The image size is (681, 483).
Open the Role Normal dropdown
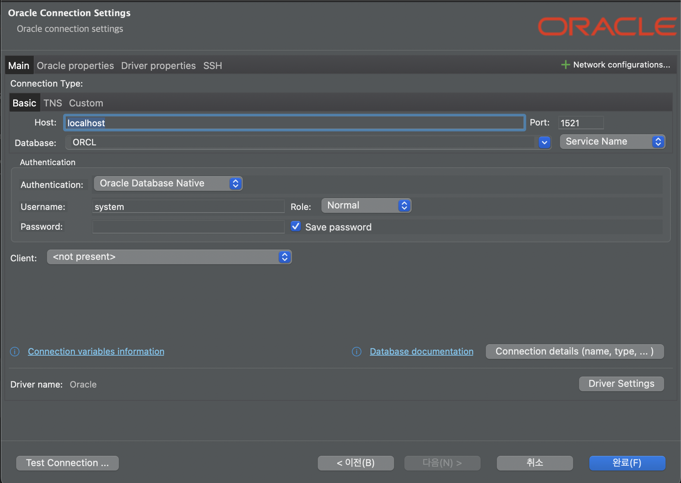coord(366,206)
